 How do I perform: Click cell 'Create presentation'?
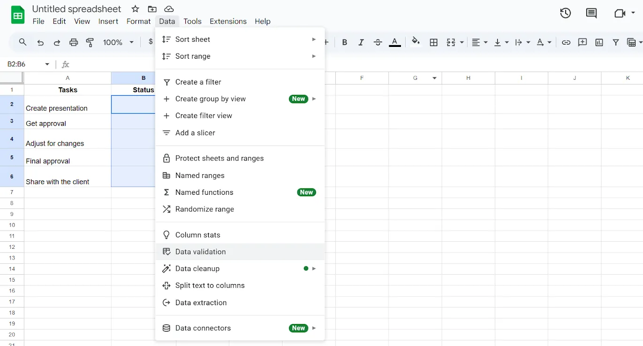68,104
